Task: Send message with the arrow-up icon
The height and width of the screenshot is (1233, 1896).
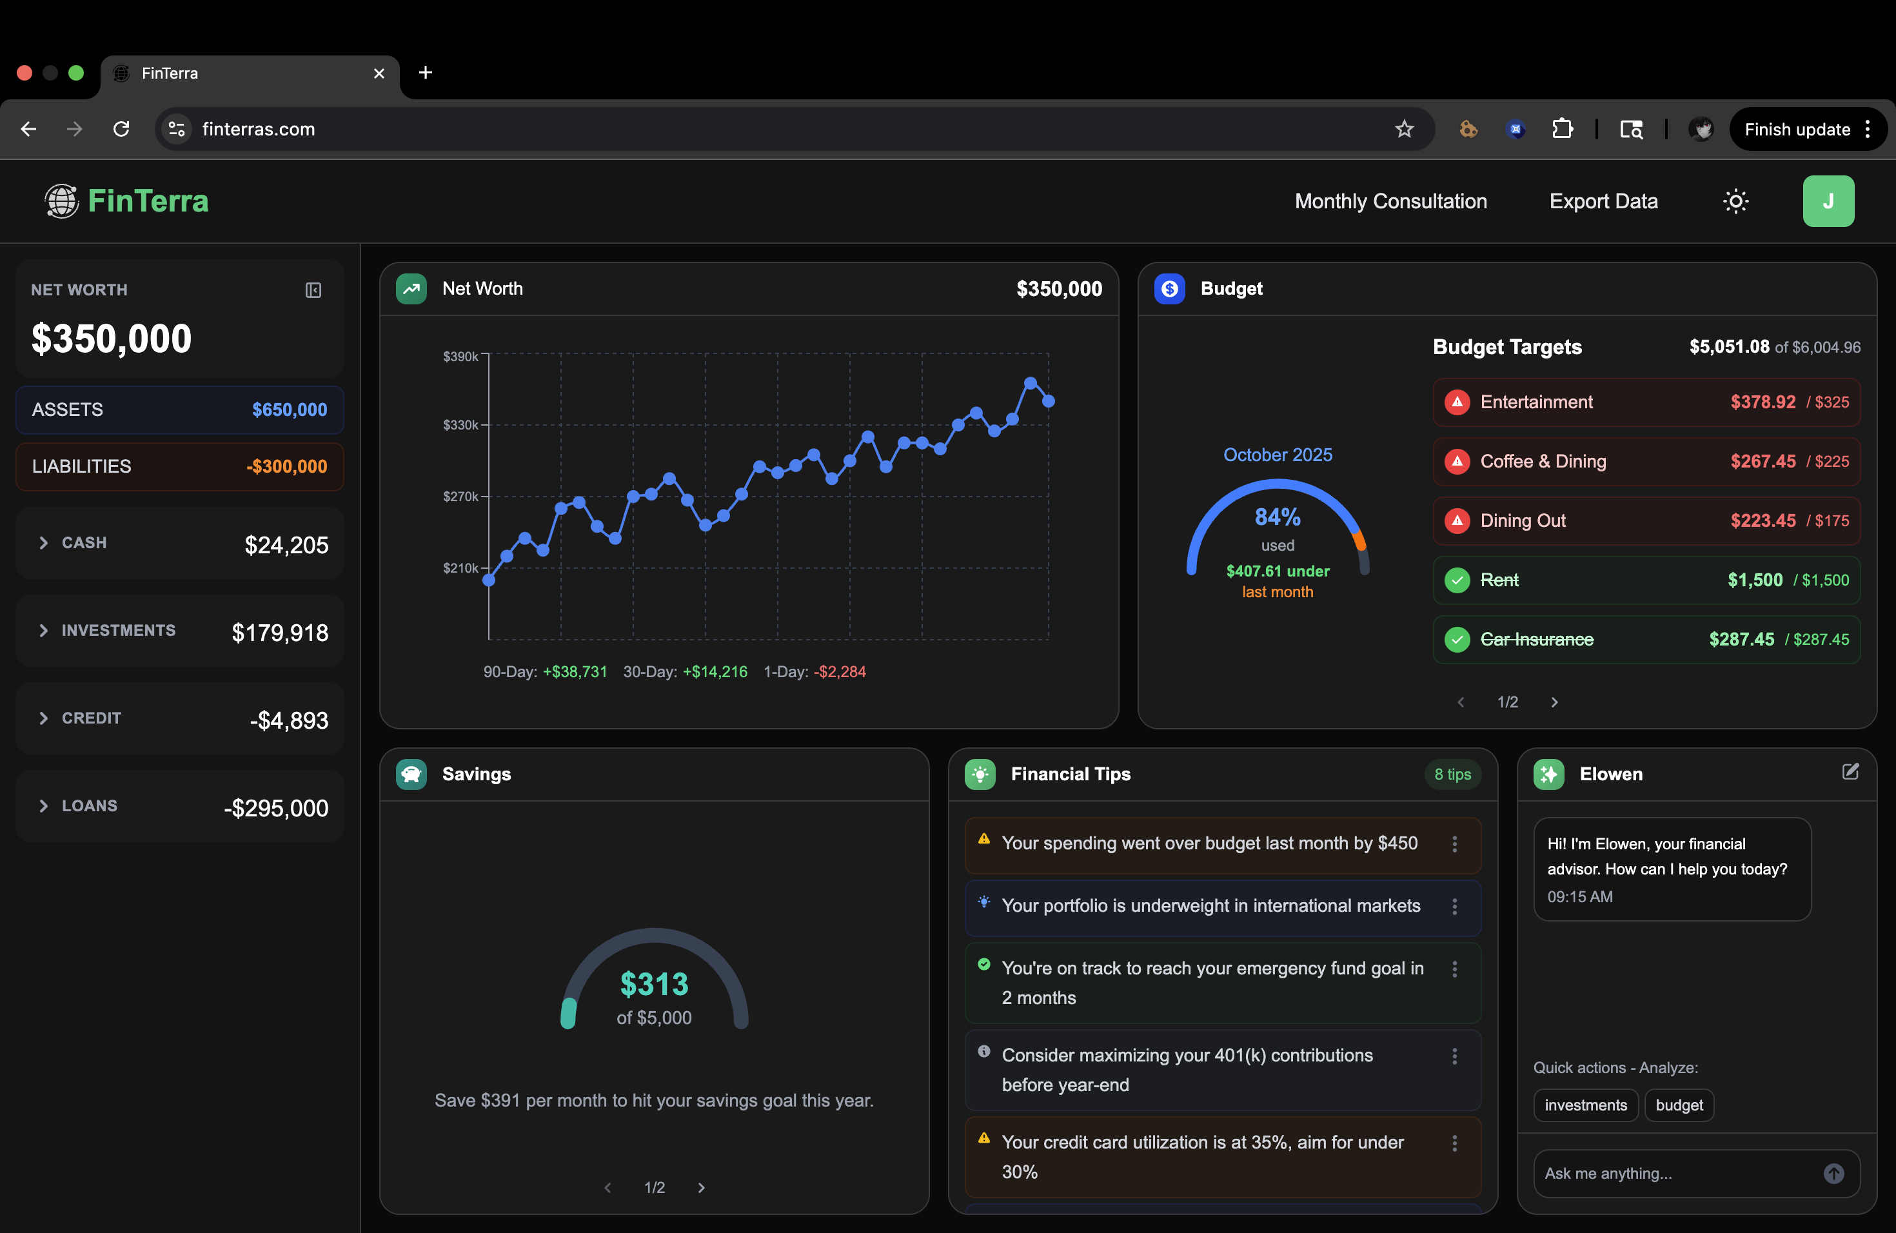Action: (1833, 1173)
